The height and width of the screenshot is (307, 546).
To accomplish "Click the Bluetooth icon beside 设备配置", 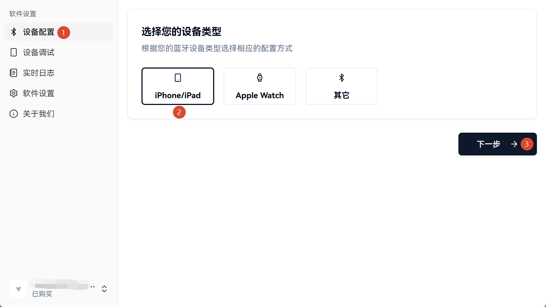I will [14, 32].
